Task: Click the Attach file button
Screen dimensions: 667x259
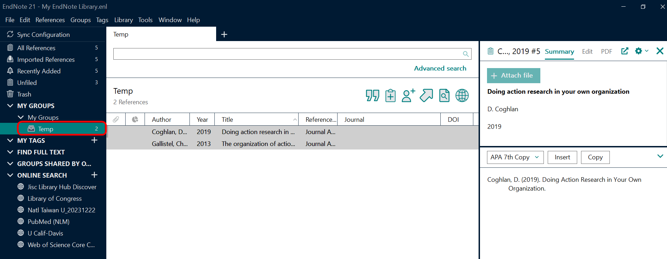Action: [x=513, y=75]
